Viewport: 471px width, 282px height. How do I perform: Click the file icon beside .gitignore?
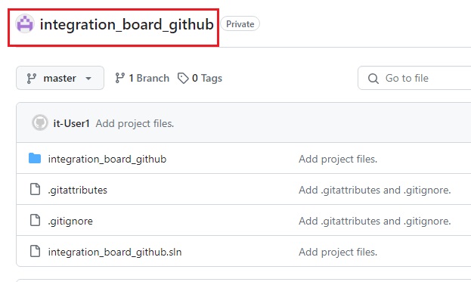[35, 220]
